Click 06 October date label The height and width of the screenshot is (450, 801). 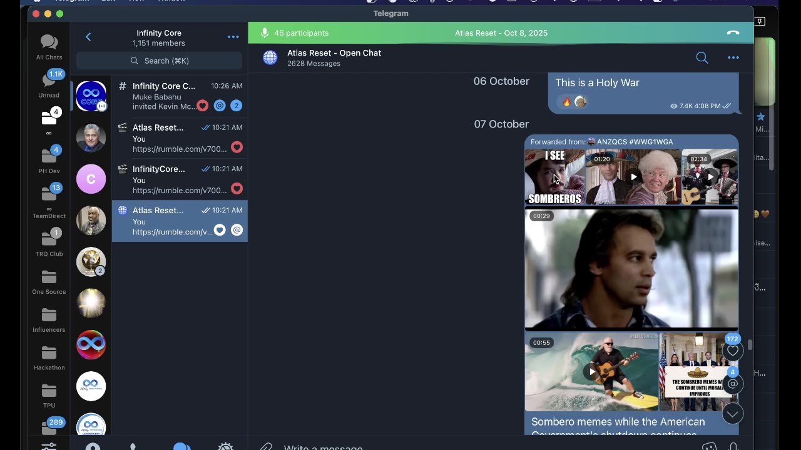501,81
